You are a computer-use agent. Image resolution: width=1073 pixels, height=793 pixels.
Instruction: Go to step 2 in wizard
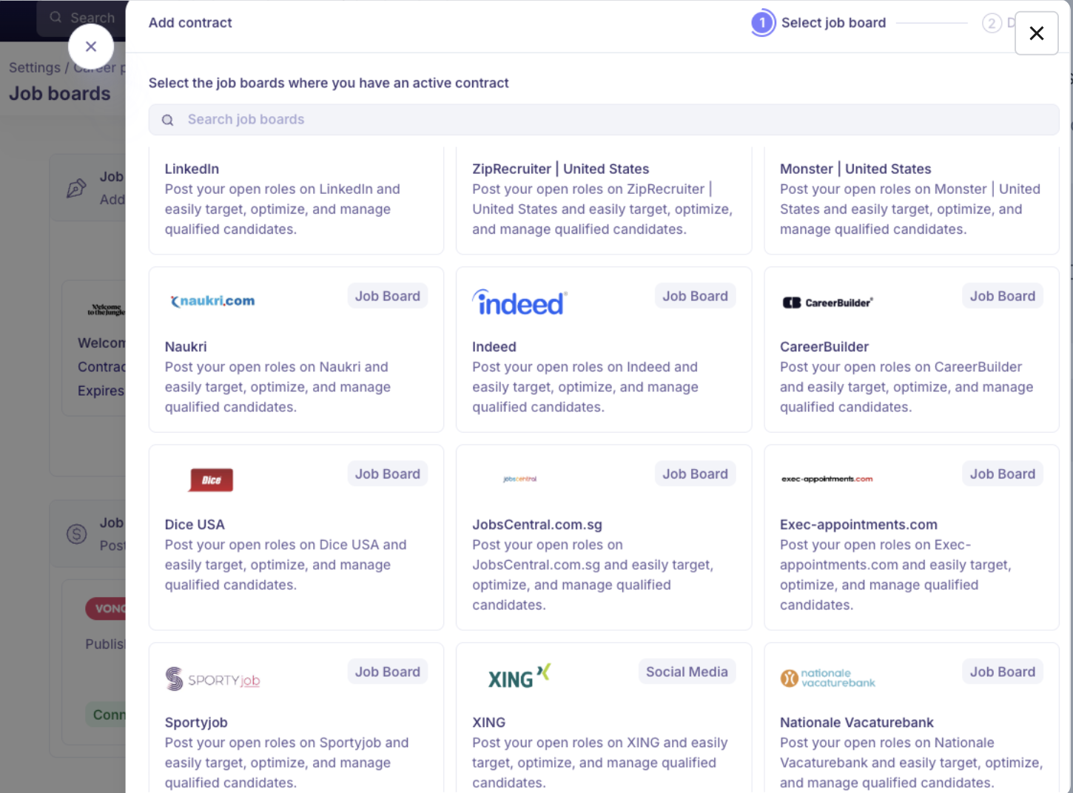(x=992, y=24)
